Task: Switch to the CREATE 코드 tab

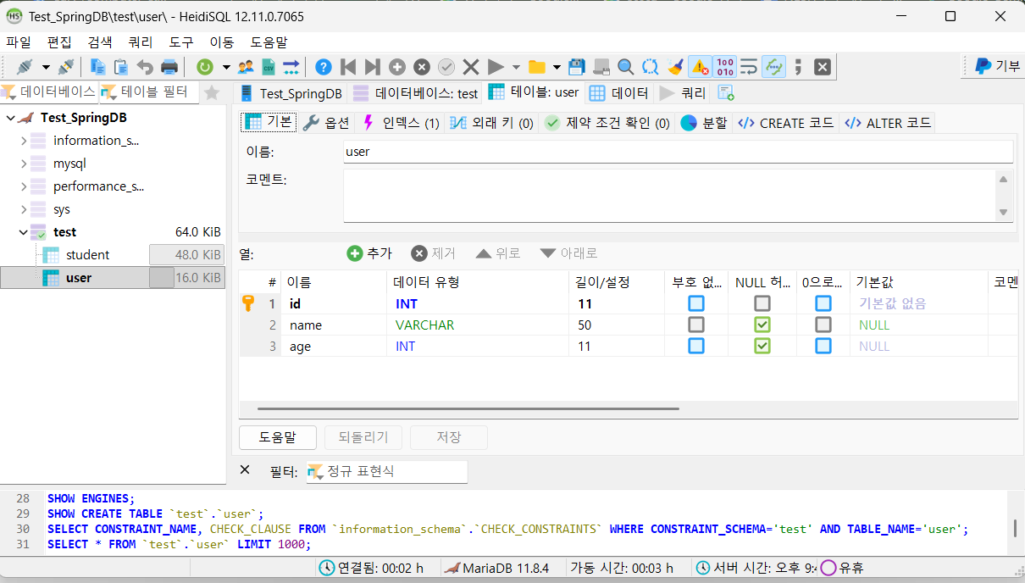Action: (x=786, y=123)
